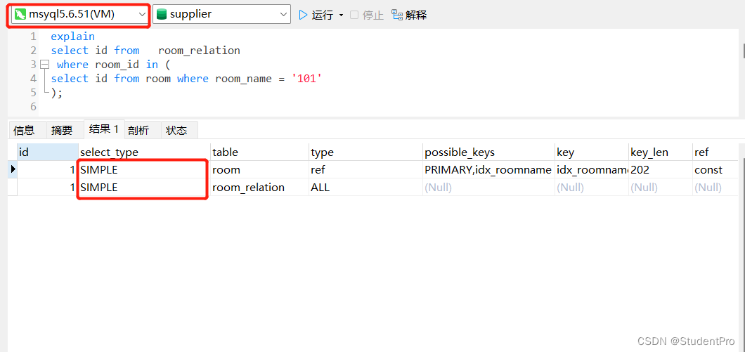Click the (Null) possible_keys cell for room_relation
This screenshot has width=745, height=352.
click(x=488, y=187)
